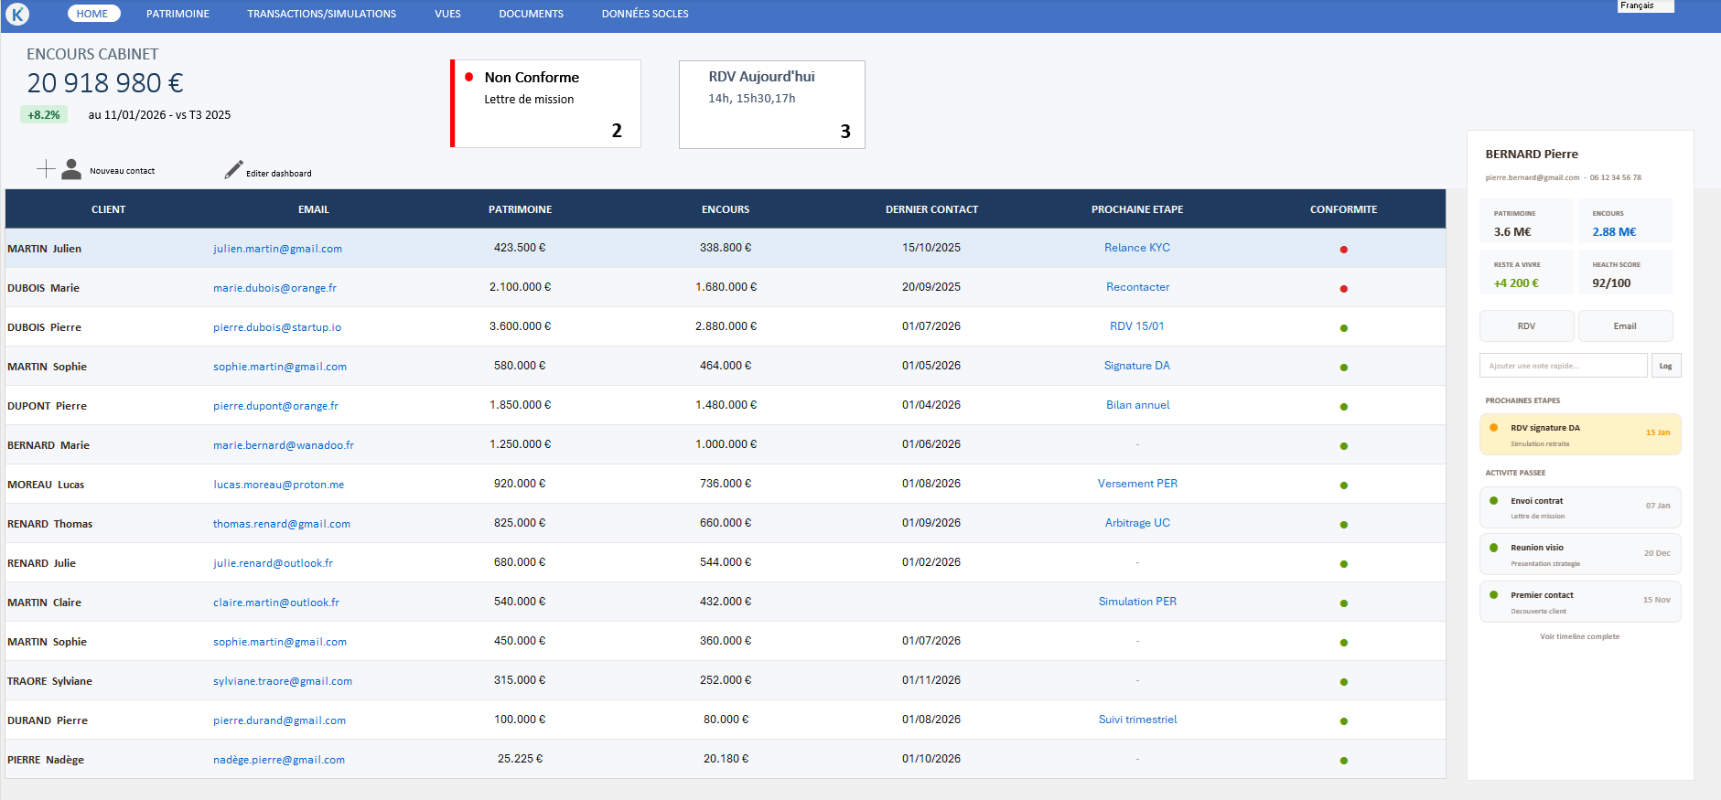Image resolution: width=1721 pixels, height=800 pixels.
Task: Sort by PATRIMOINE column header
Action: (x=520, y=209)
